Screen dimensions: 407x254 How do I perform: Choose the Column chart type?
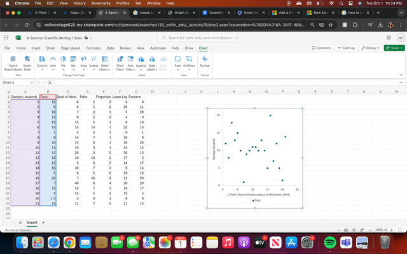(x=42, y=63)
